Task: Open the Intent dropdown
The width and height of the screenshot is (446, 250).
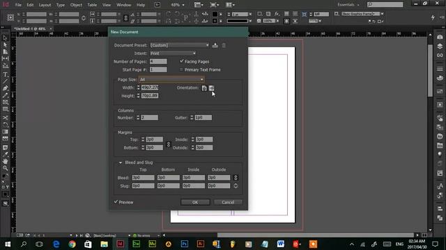Action: [x=173, y=53]
